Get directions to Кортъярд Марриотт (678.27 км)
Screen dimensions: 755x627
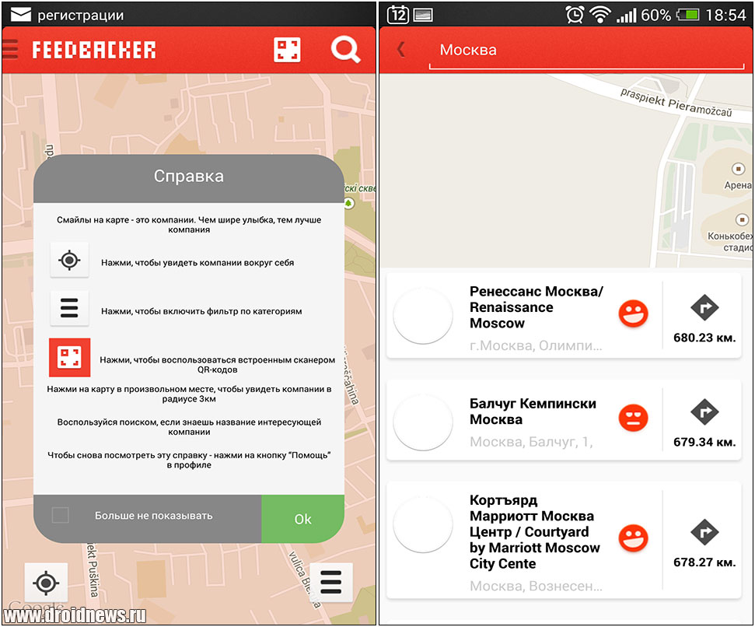[x=704, y=531]
